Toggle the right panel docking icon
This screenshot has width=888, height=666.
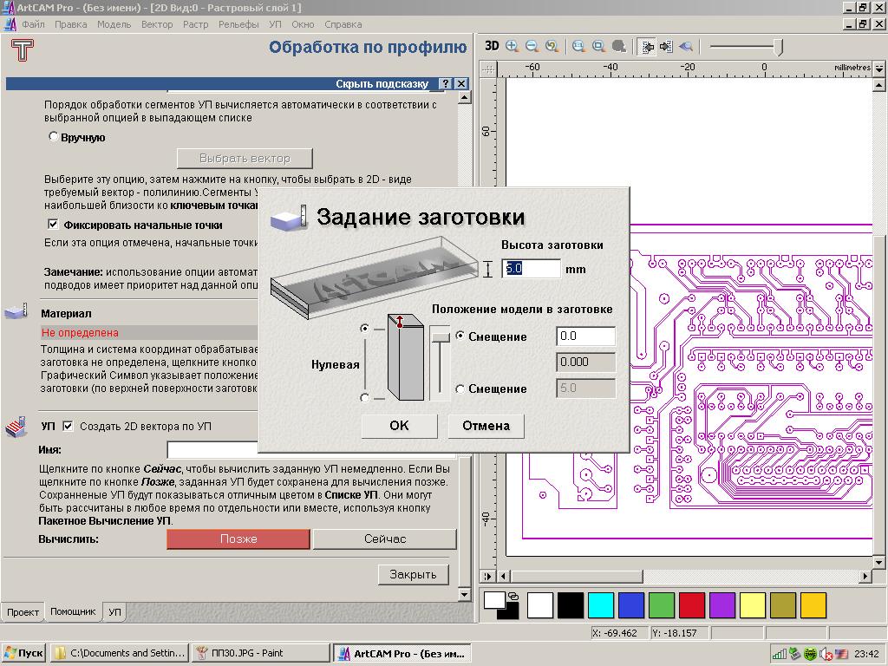pos(666,47)
